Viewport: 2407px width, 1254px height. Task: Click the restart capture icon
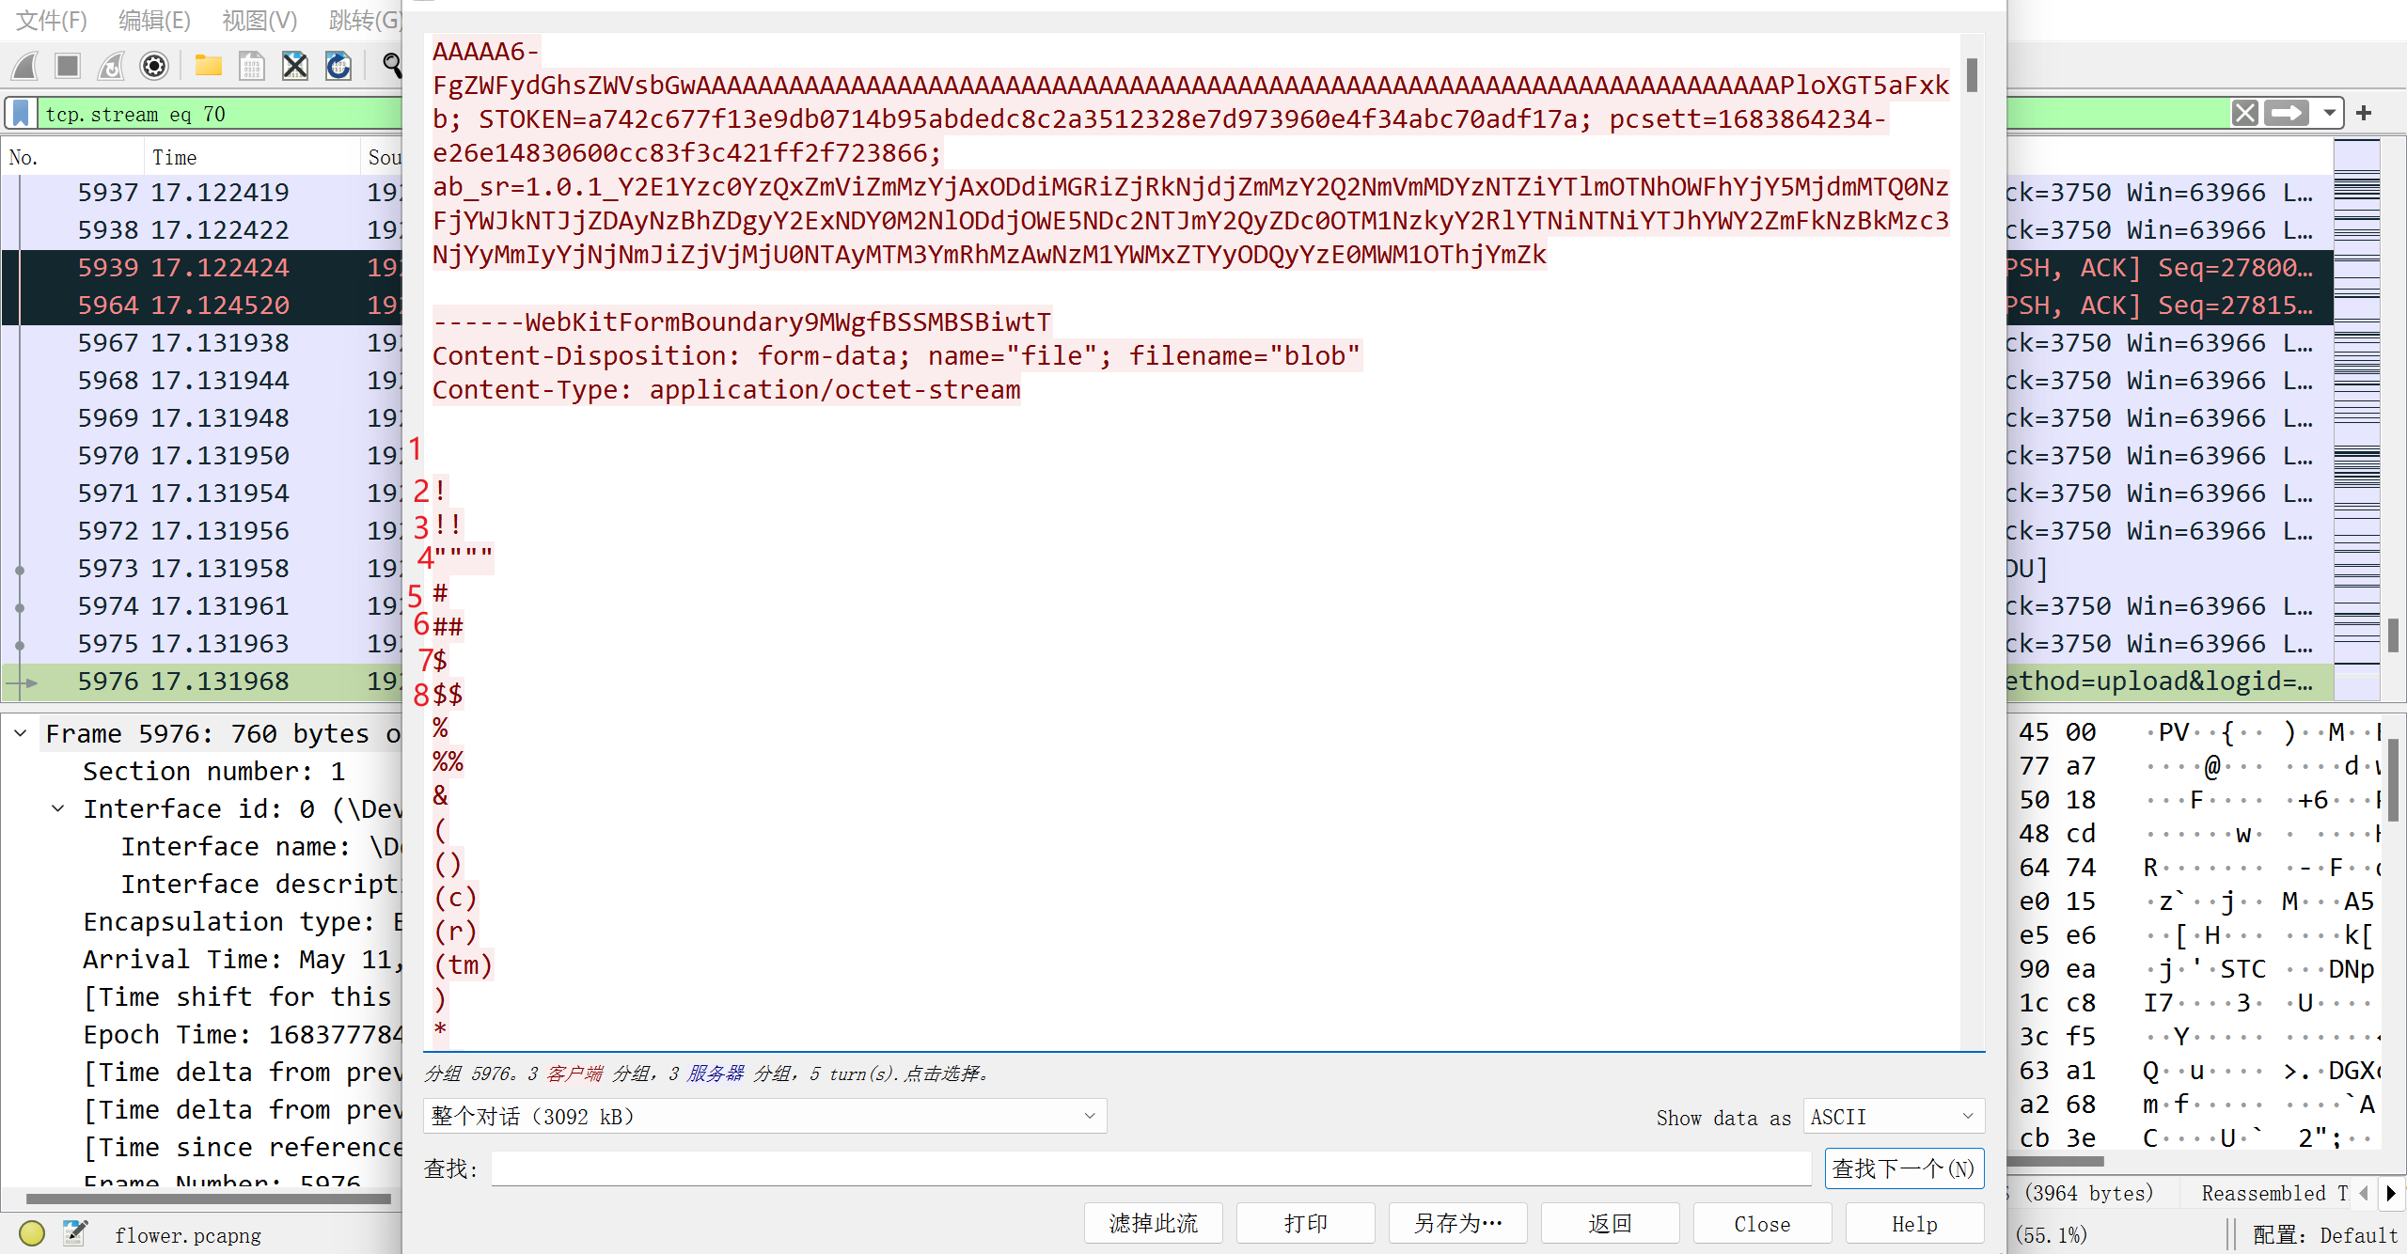coord(111,66)
